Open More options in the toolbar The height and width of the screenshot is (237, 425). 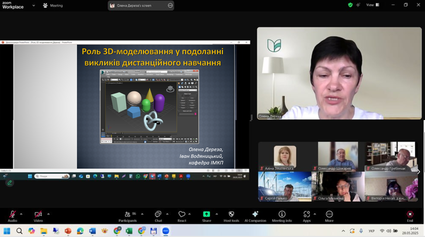coord(329,216)
